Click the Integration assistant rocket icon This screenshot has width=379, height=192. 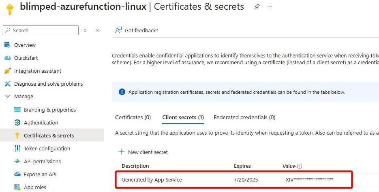(x=7, y=71)
